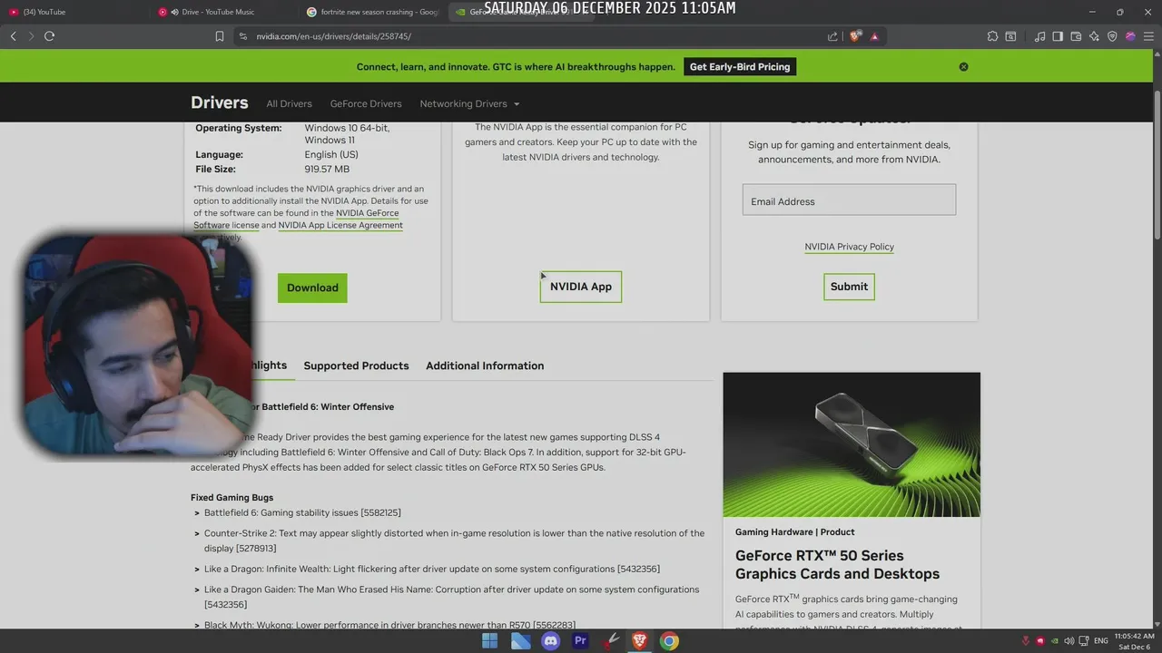1162x653 pixels.
Task: Open All Drivers in the Drivers menu
Action: tap(289, 104)
